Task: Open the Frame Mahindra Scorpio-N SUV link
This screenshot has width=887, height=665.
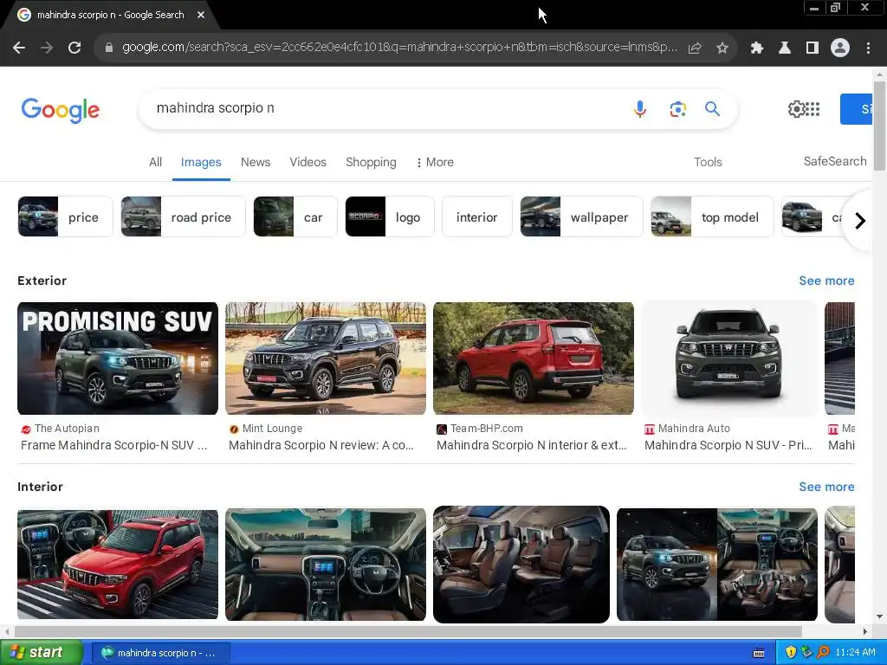Action: pos(113,445)
